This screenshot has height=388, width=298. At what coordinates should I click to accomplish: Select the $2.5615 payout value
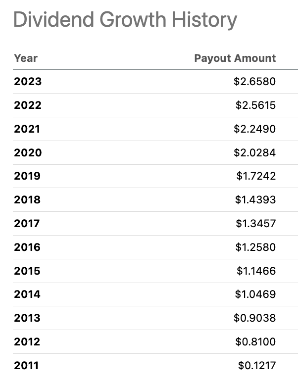click(x=255, y=105)
